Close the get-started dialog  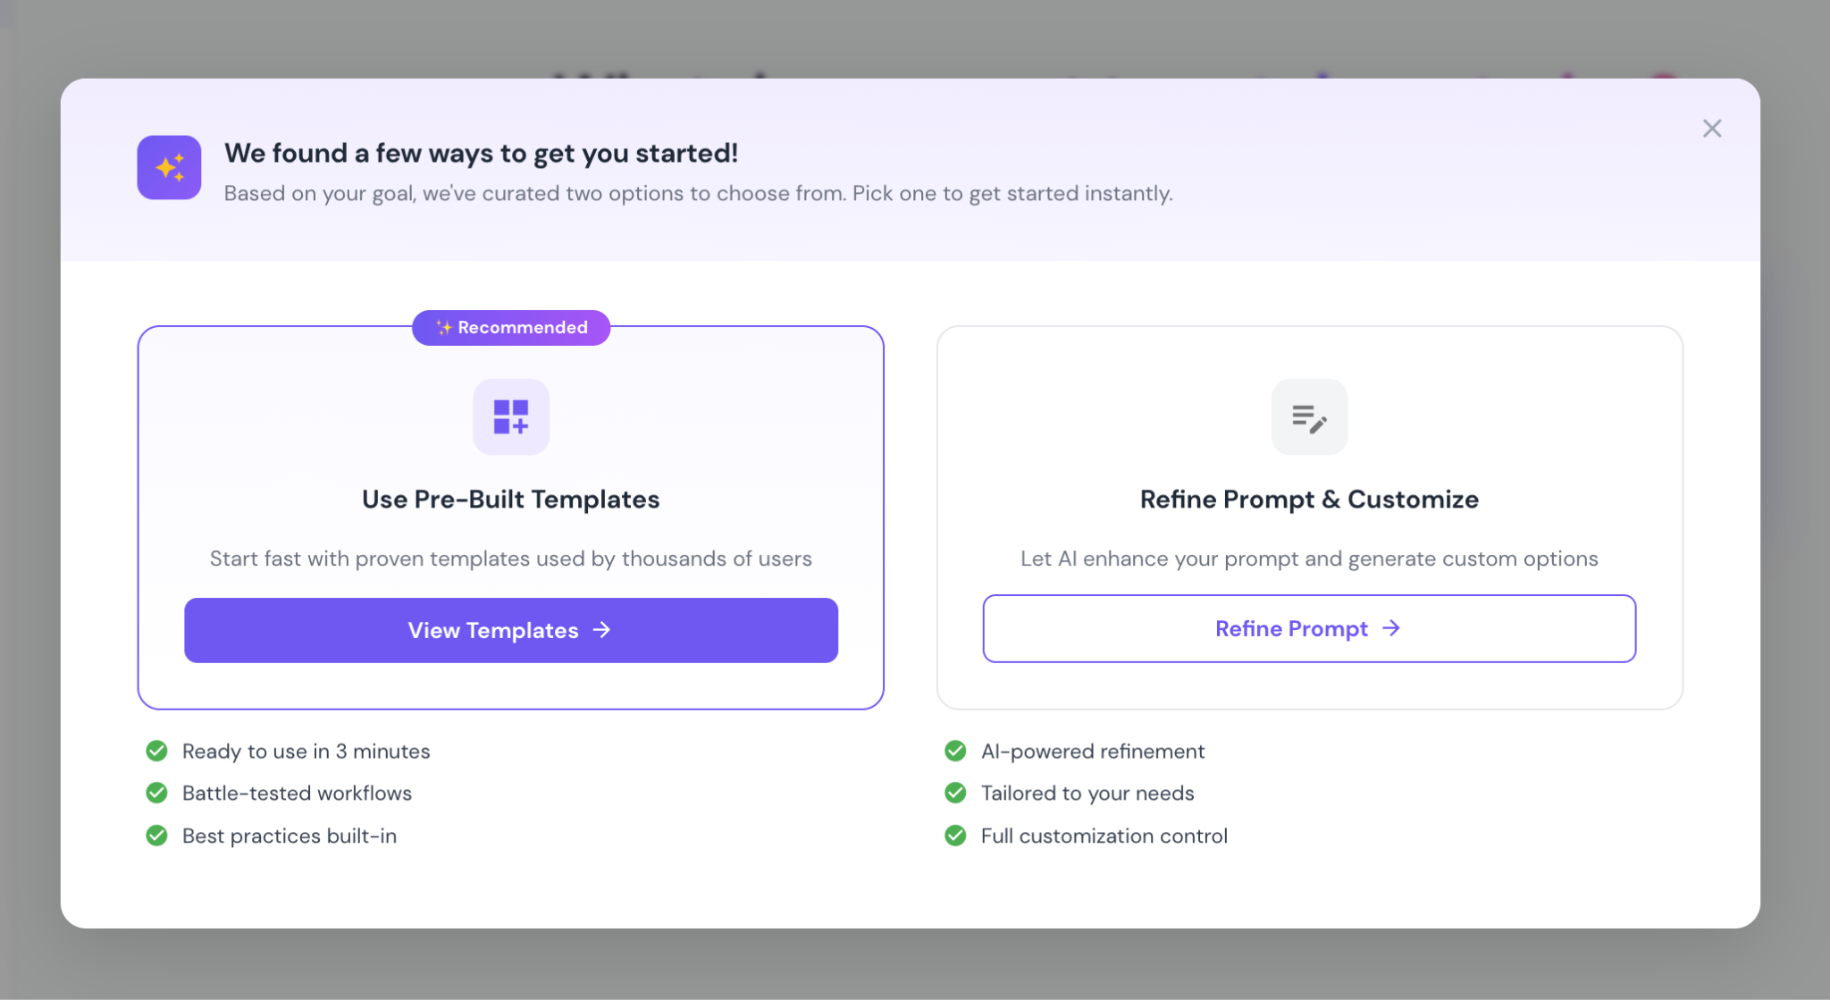(x=1711, y=129)
